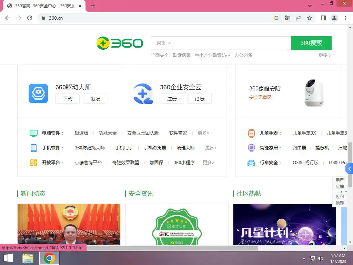Click the 360家庭安防 camera image
This screenshot has width=353, height=265.
click(314, 93)
